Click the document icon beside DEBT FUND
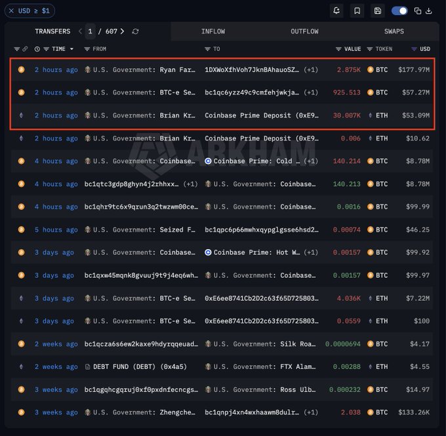Screen dimensions: 446x436 pyautogui.click(x=88, y=367)
